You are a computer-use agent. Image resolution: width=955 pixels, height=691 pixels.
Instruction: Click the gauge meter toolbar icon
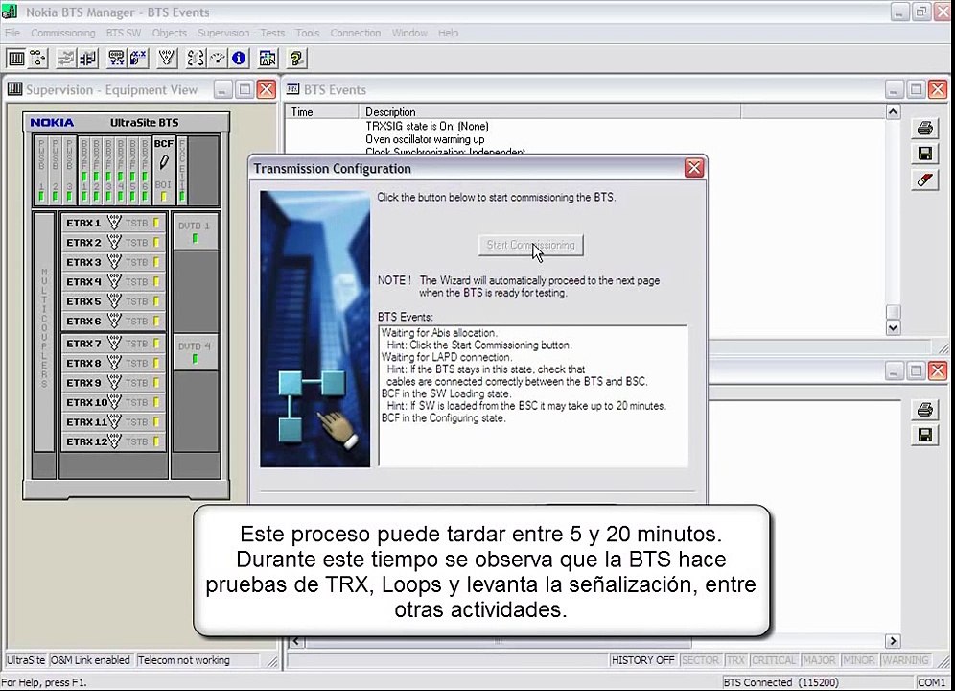pyautogui.click(x=218, y=59)
